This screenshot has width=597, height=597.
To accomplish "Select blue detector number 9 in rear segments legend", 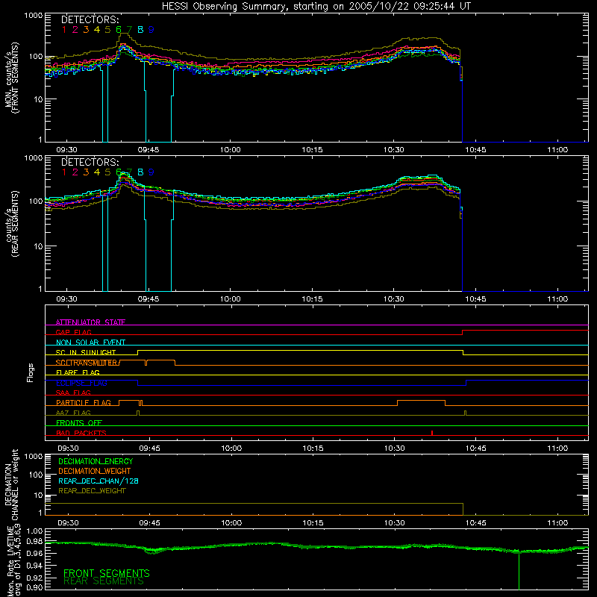I will tap(151, 172).
